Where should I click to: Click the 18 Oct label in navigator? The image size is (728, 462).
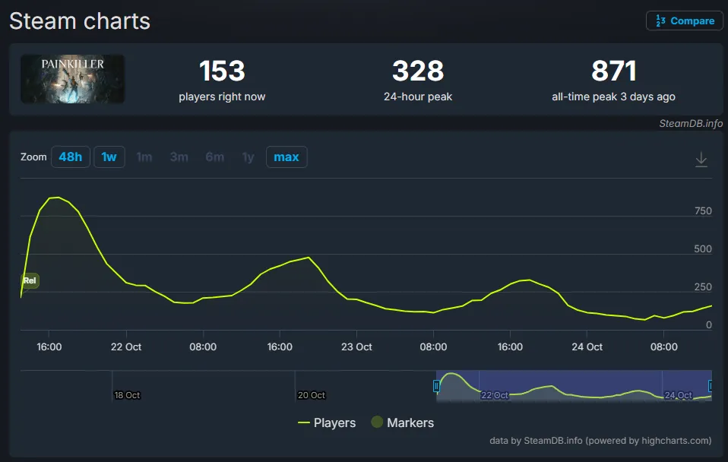coord(127,395)
